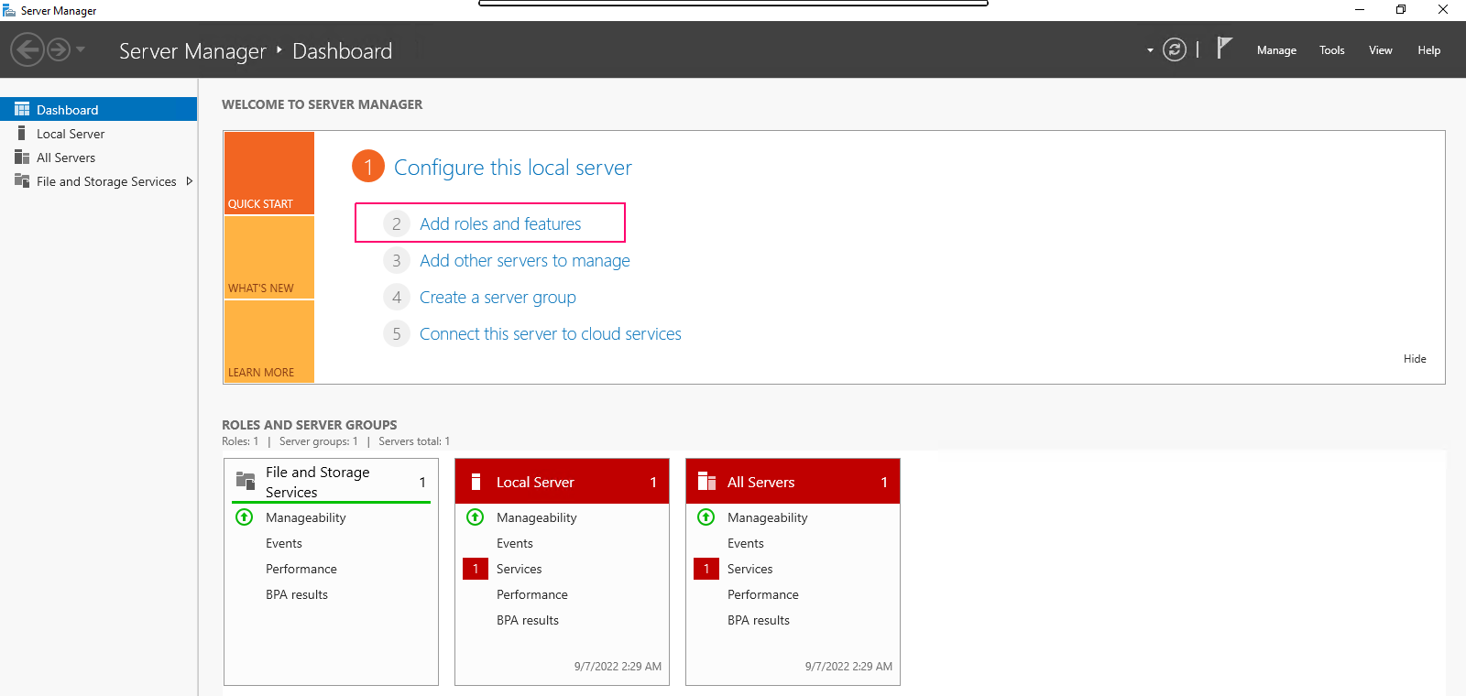Open dropdown arrow left of refresh icon
This screenshot has width=1466, height=696.
1150,50
